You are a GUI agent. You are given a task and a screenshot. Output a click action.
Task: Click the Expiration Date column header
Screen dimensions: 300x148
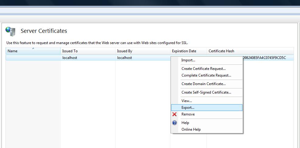[184, 51]
